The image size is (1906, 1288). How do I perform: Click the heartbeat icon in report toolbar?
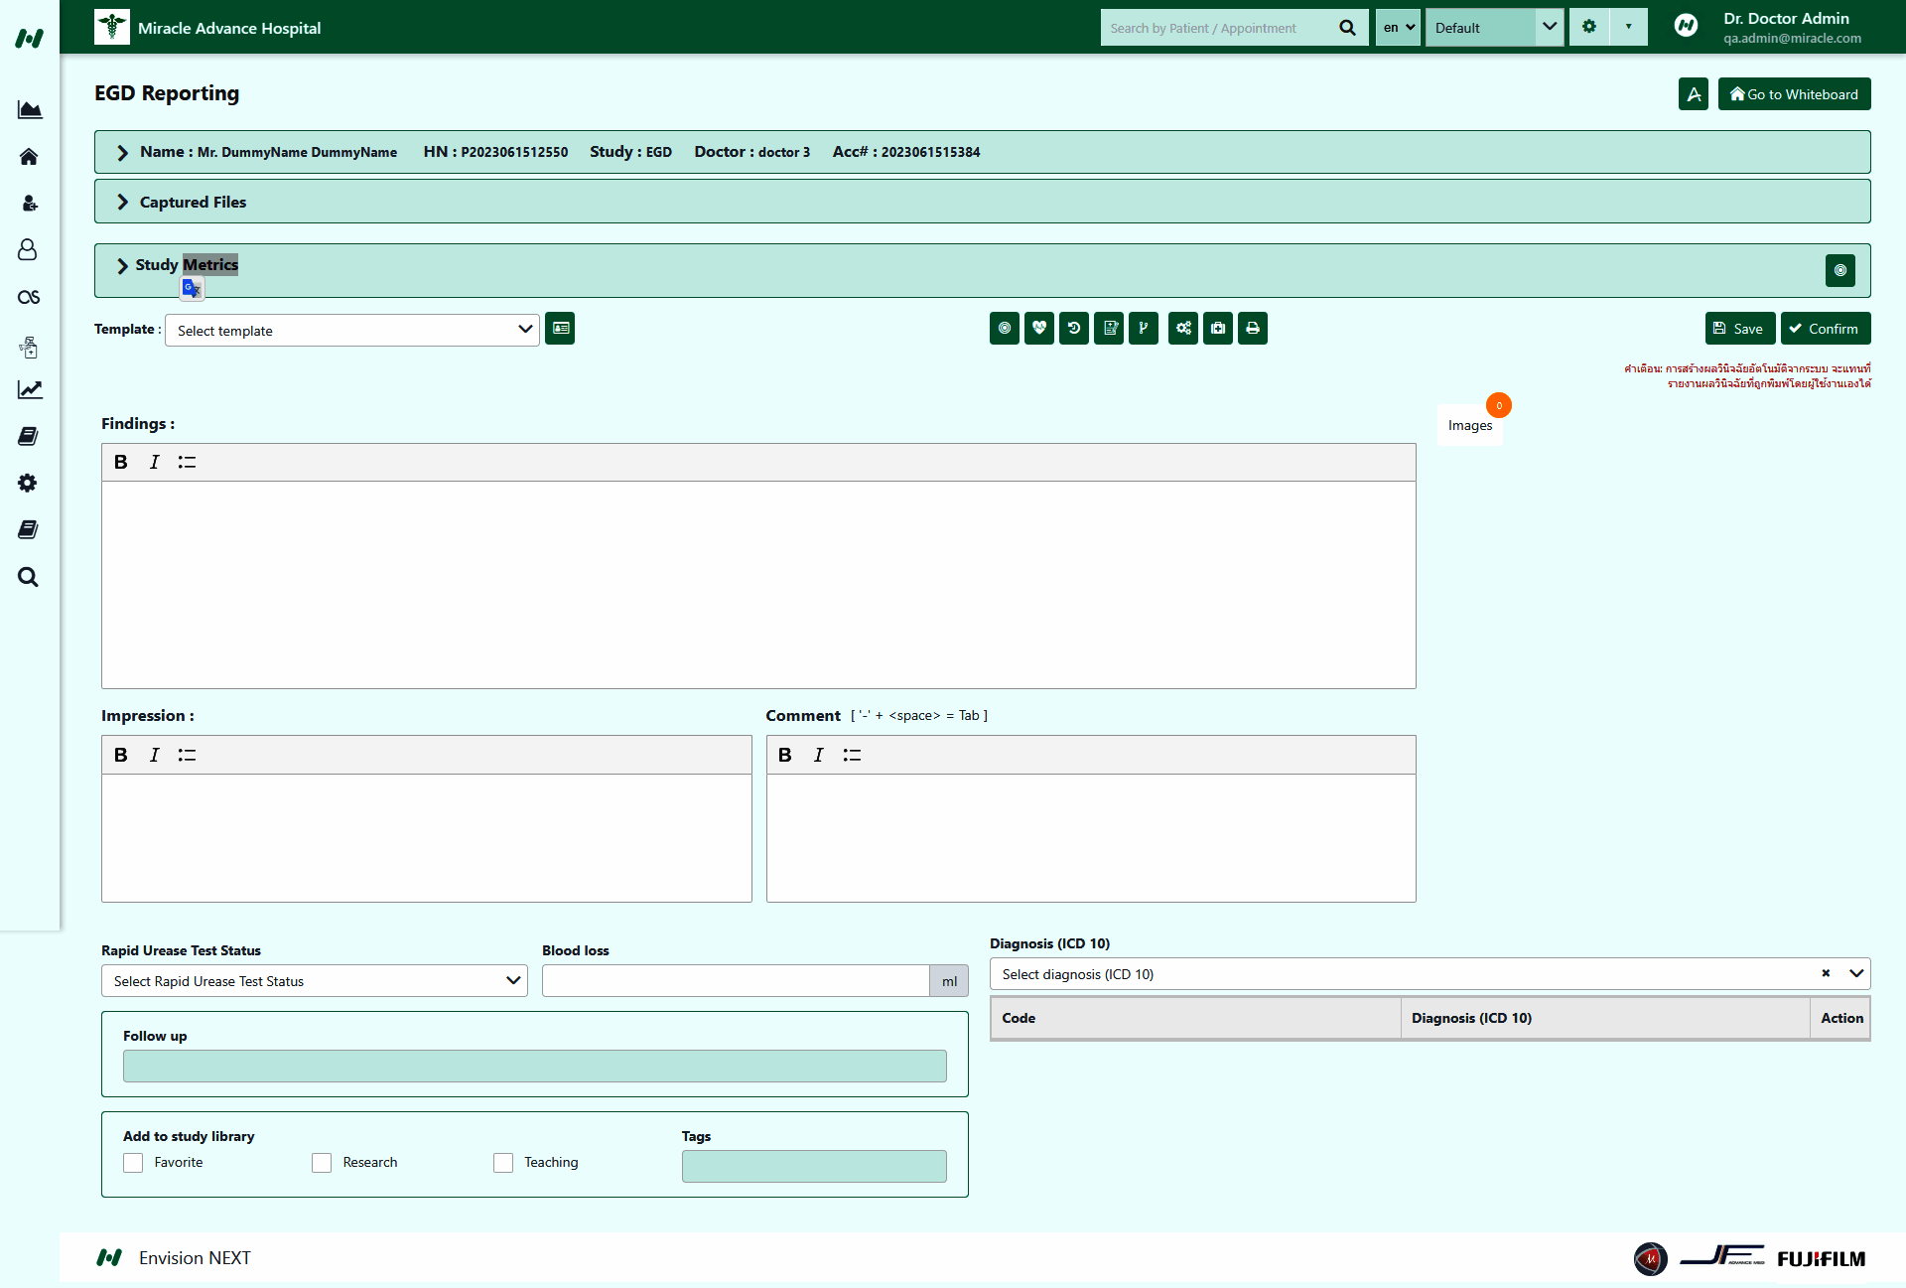pyautogui.click(x=1038, y=329)
